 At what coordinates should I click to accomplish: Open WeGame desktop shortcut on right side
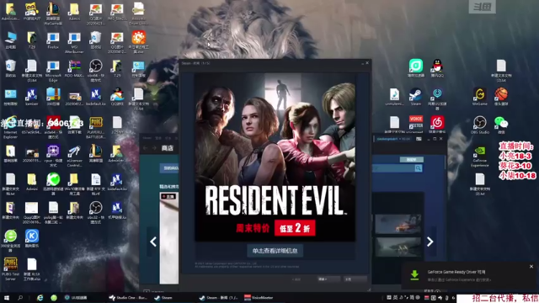pos(479,96)
